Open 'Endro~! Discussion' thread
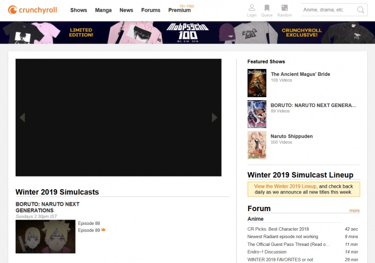 pyautogui.click(x=267, y=252)
